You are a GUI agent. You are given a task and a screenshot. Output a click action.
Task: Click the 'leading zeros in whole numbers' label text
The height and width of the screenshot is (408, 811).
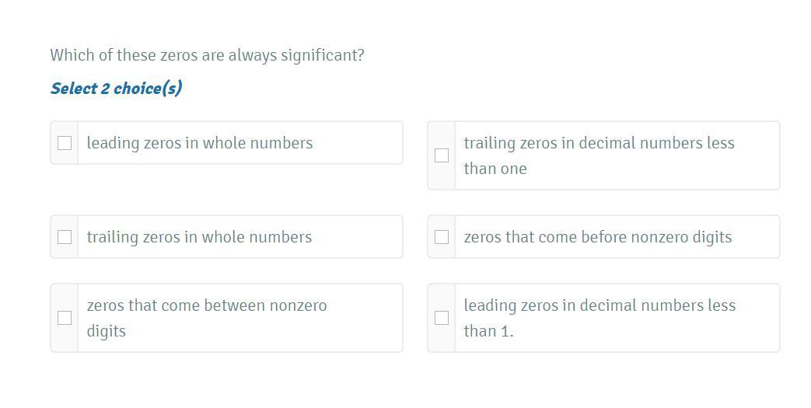200,143
